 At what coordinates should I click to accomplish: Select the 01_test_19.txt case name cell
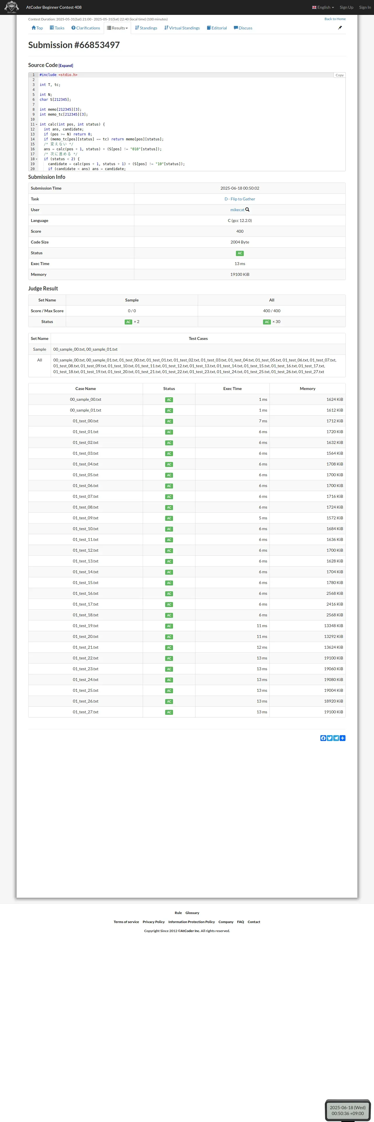pyautogui.click(x=85, y=626)
